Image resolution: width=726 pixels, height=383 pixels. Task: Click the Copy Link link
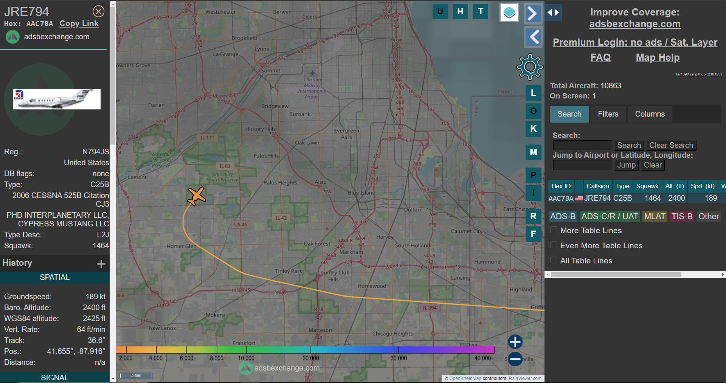pyautogui.click(x=79, y=24)
